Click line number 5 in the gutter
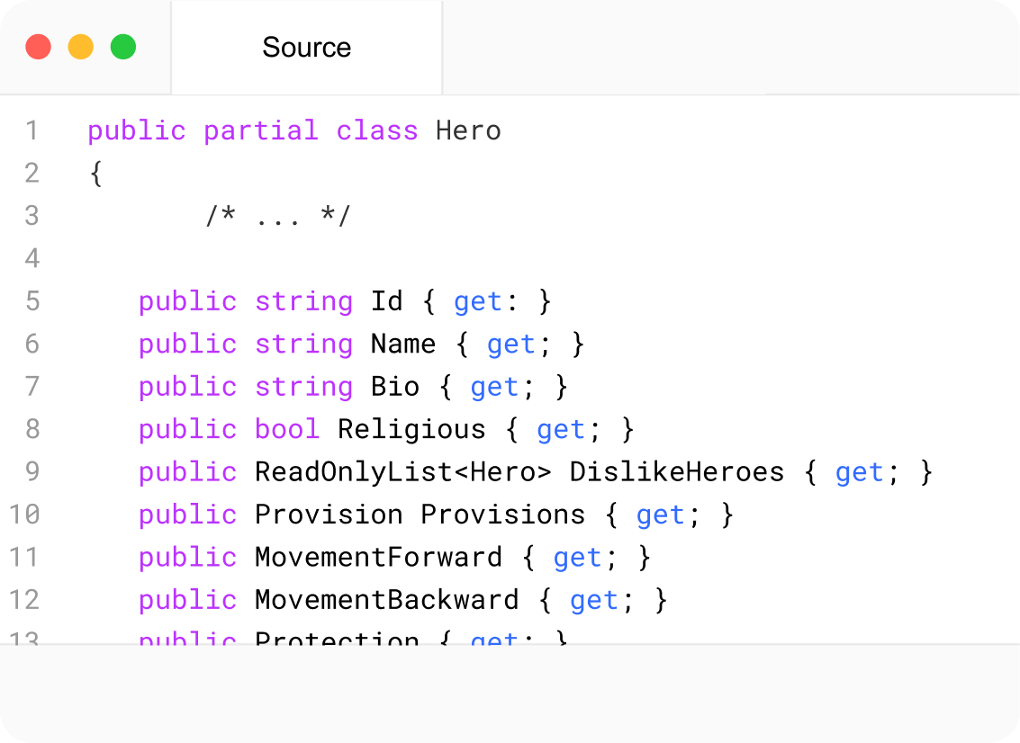This screenshot has width=1020, height=743. pos(32,301)
